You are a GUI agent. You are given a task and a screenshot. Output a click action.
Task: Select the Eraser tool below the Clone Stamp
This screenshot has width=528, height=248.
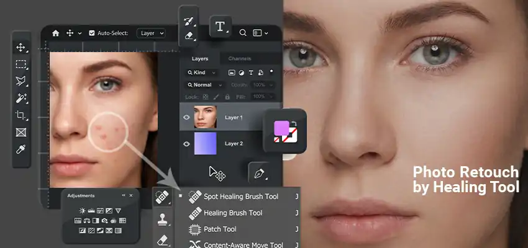click(x=162, y=239)
